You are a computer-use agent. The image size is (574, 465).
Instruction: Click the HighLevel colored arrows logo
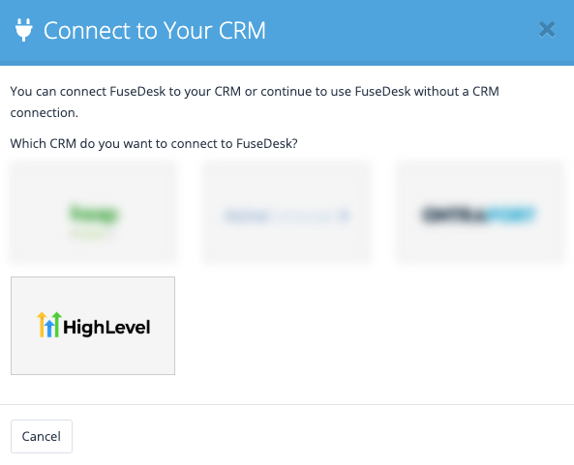tap(49, 325)
